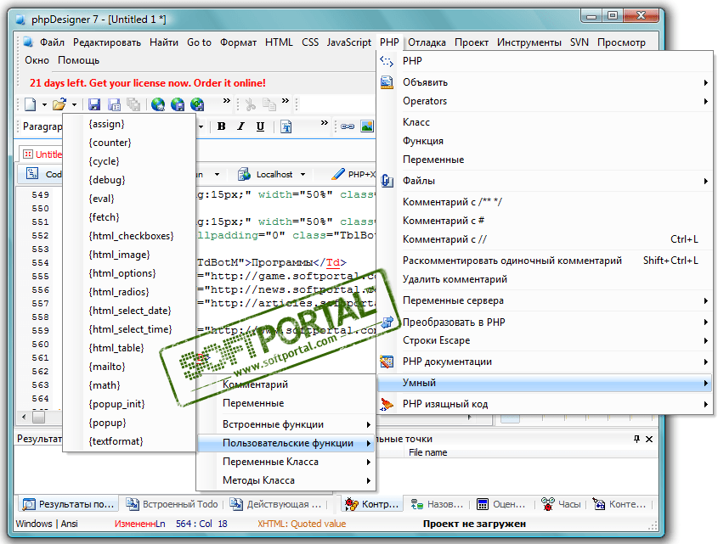Select Комментарий с // menu entry

click(545, 239)
